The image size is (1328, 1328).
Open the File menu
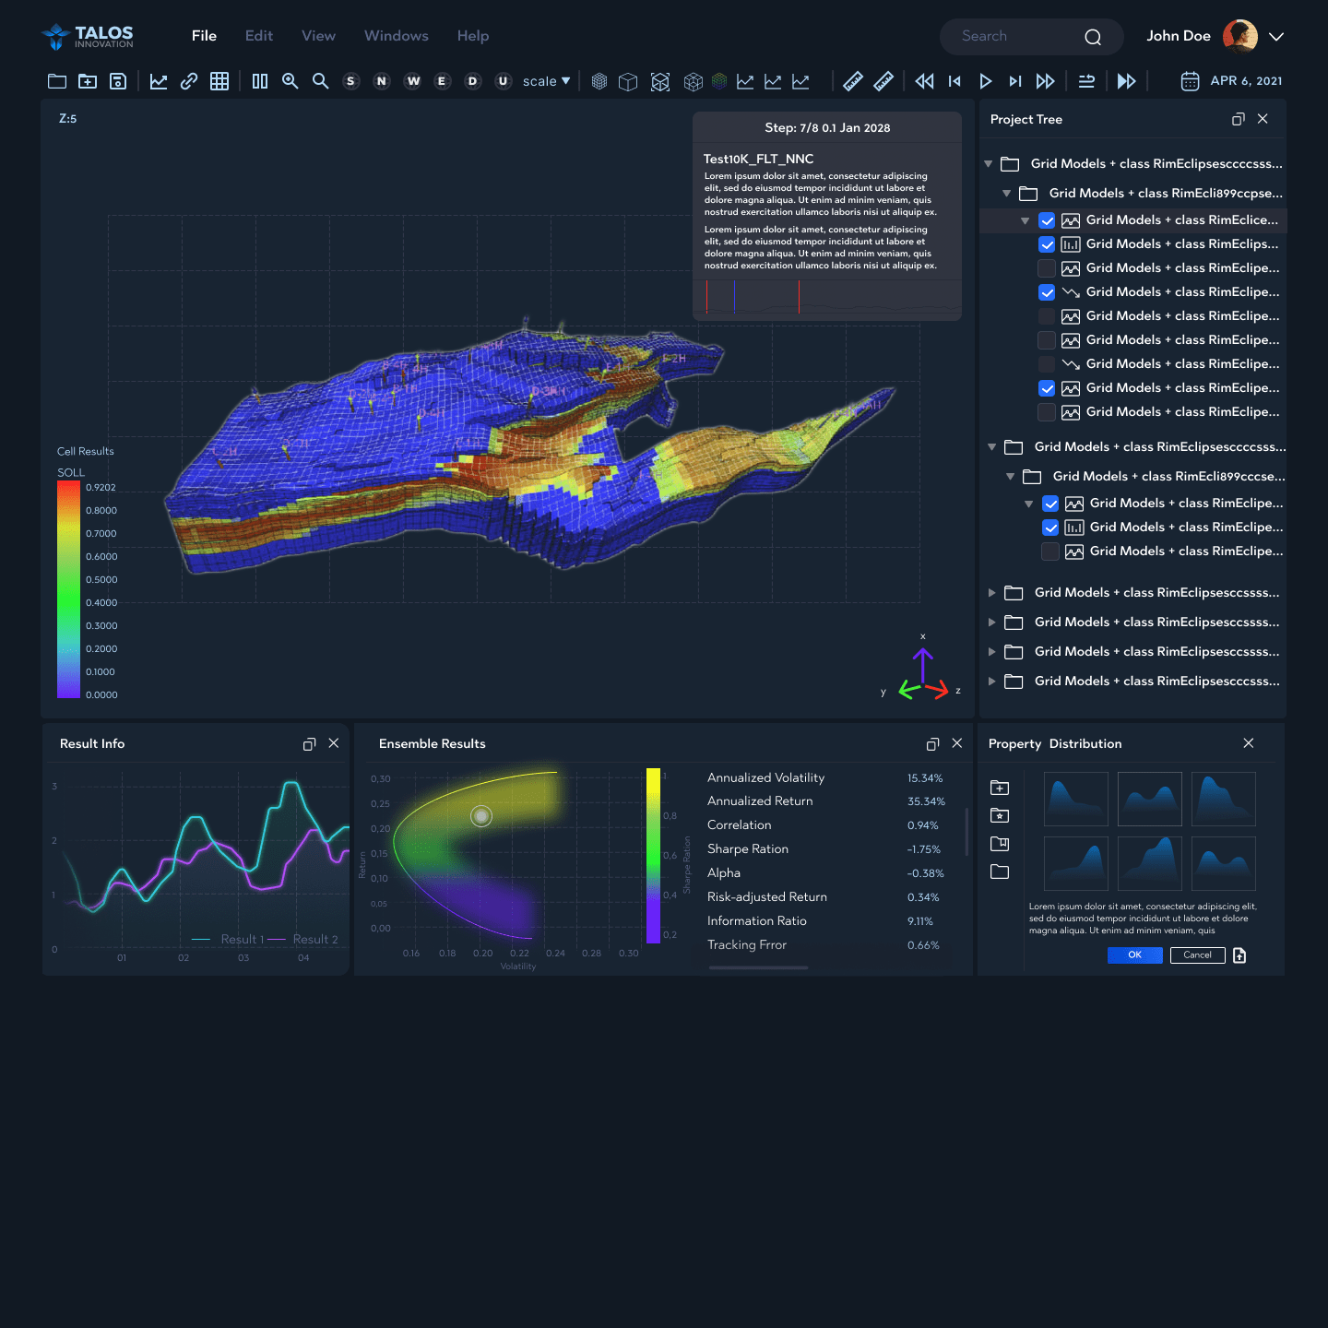[x=204, y=36]
